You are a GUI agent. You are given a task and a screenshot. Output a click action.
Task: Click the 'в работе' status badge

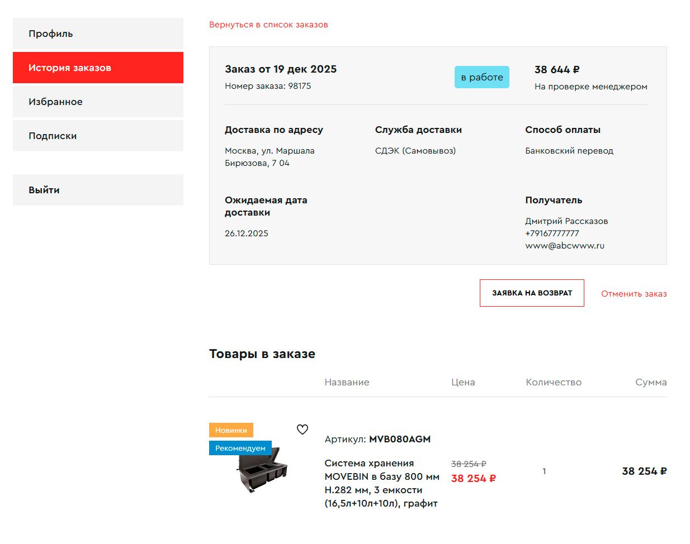pyautogui.click(x=481, y=77)
